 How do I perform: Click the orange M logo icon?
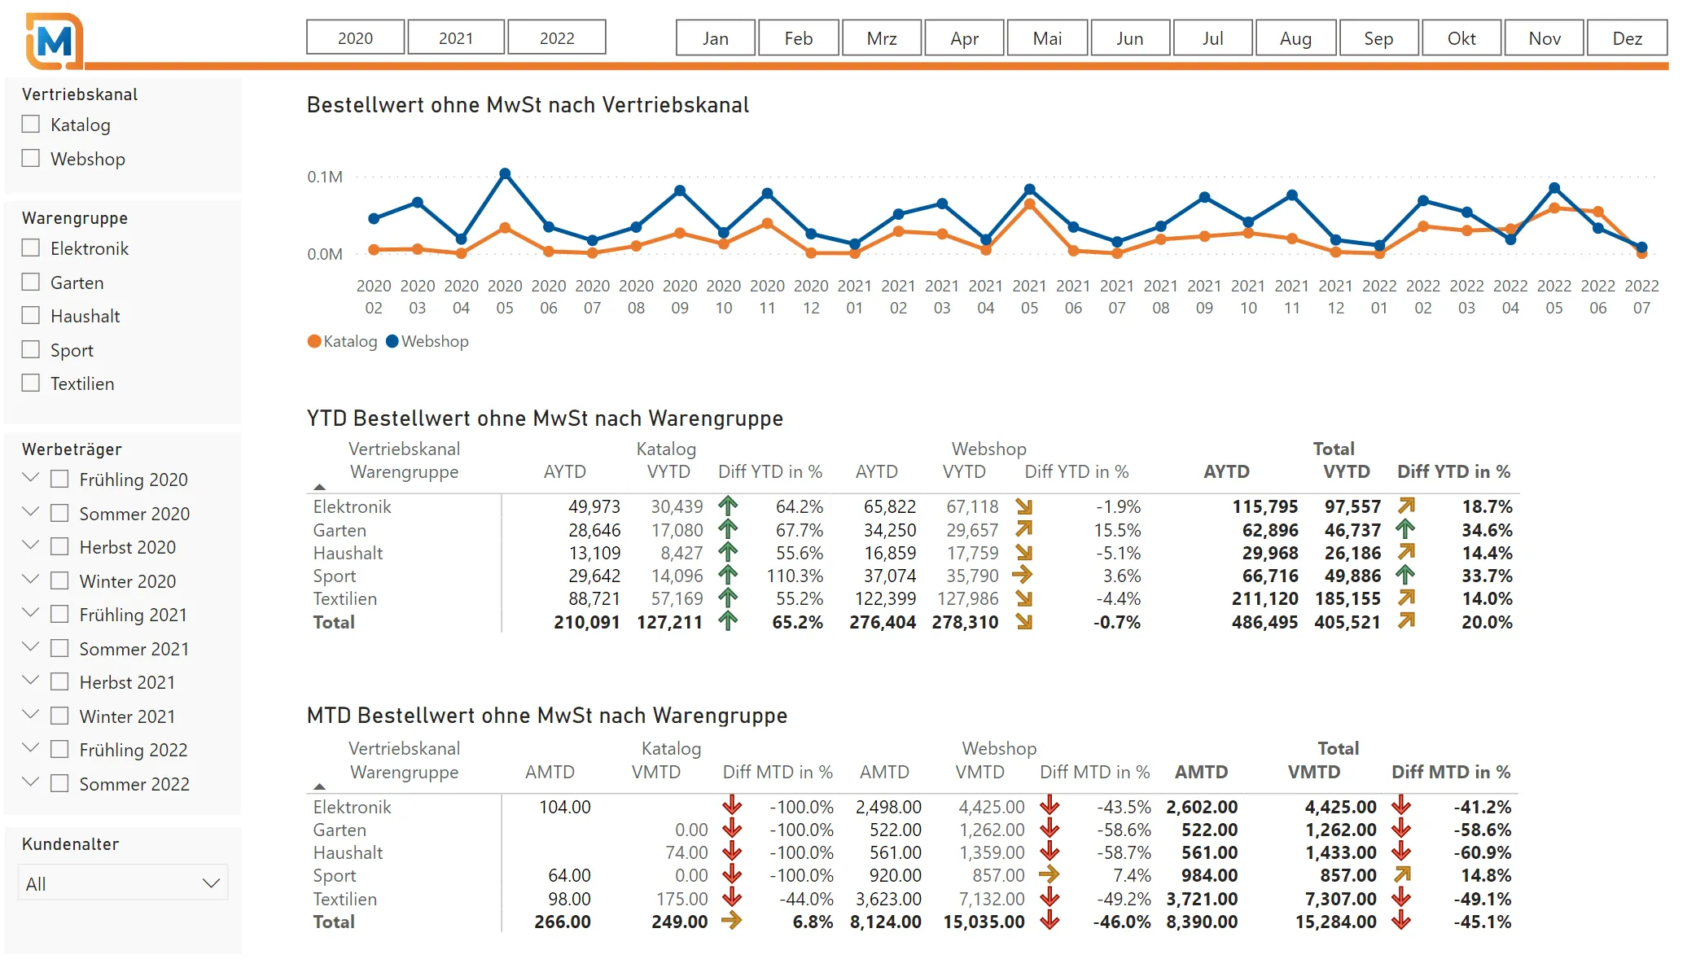point(55,40)
